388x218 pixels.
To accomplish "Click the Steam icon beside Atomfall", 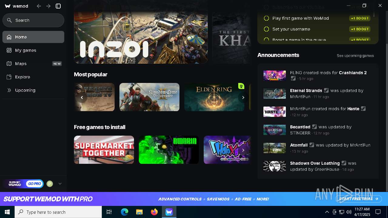I will coord(312,145).
